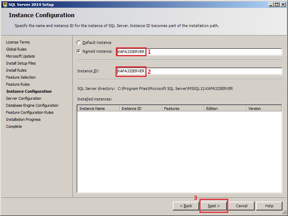The width and height of the screenshot is (288, 216).
Task: Click the Server Configuration step
Action: 24,98
